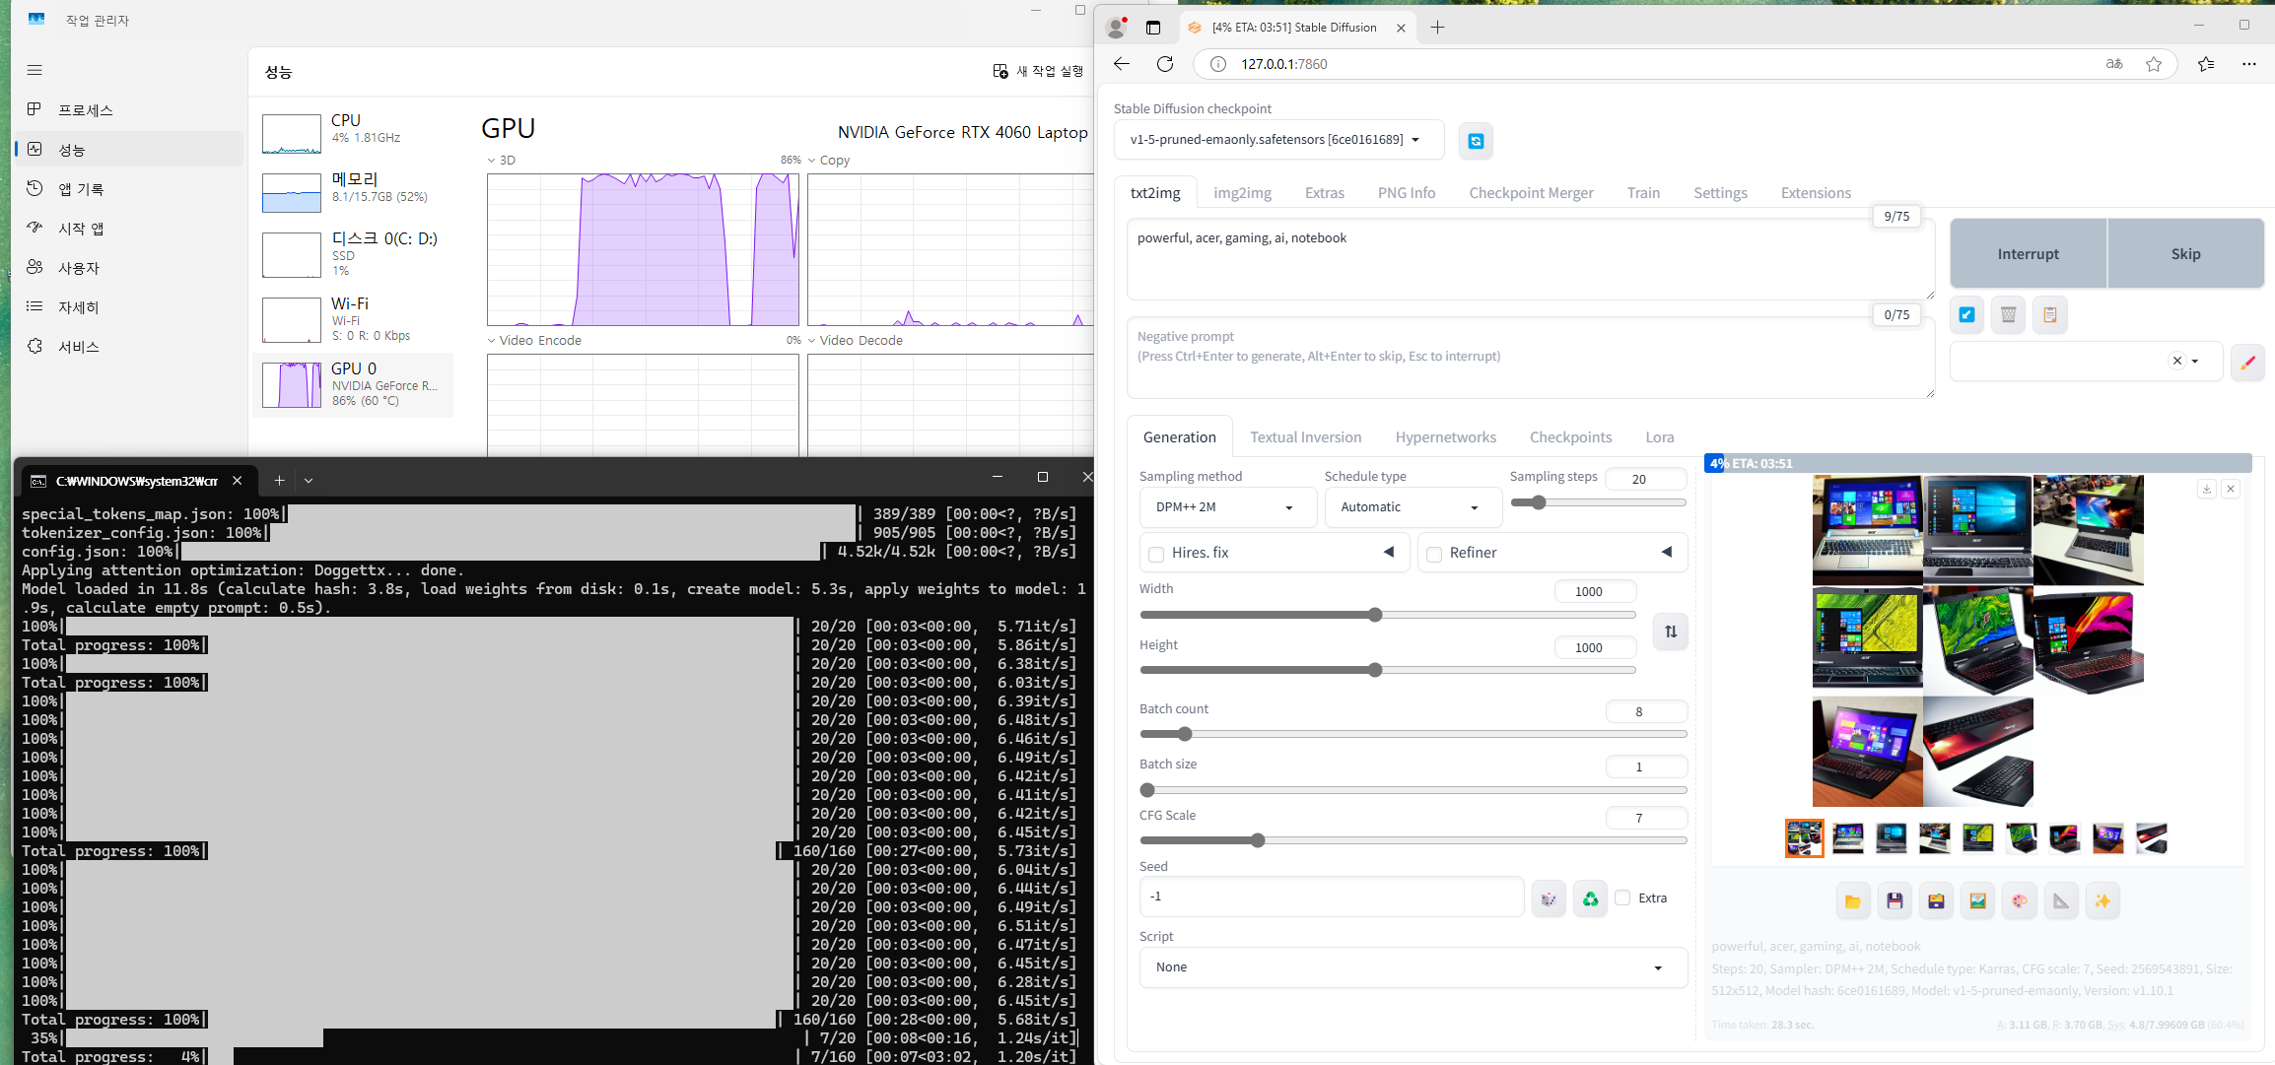The height and width of the screenshot is (1065, 2275).
Task: Open the Task Manager hamburger menu
Action: (34, 70)
